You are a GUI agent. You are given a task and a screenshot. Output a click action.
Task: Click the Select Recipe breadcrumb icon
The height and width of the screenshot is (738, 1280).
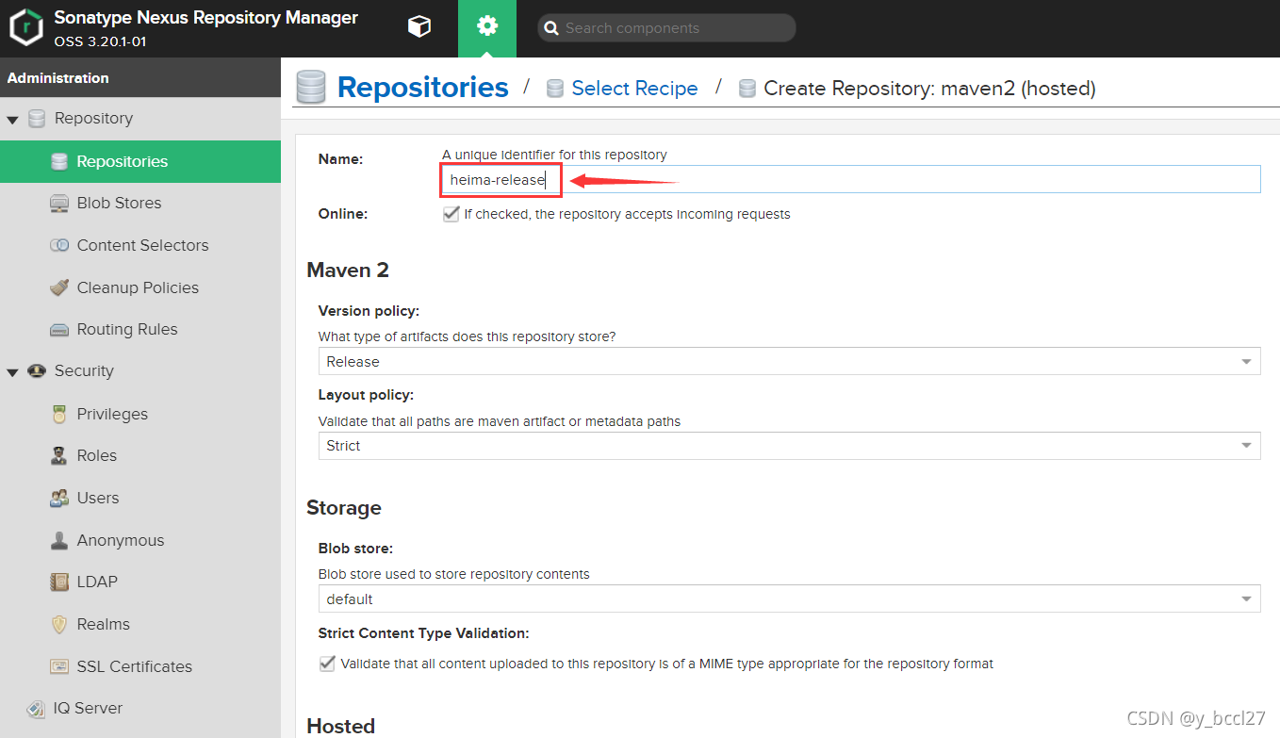[x=555, y=89]
